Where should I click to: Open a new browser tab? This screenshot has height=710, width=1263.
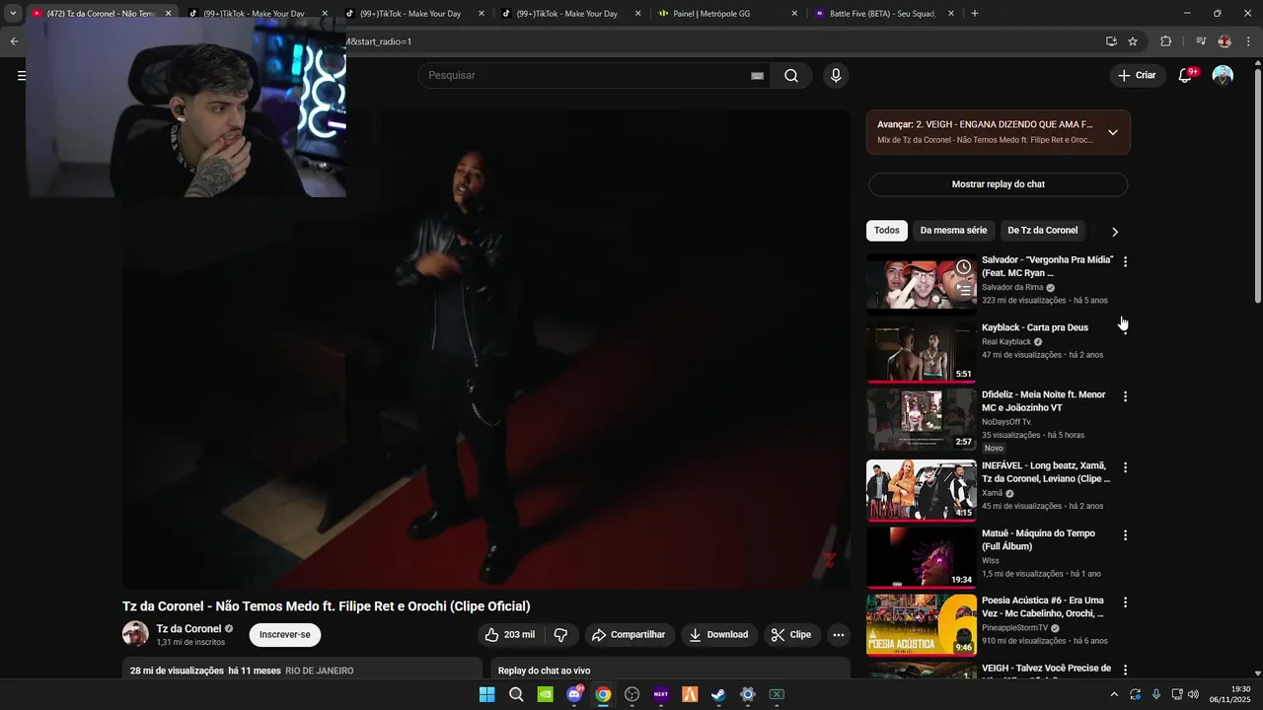click(975, 14)
